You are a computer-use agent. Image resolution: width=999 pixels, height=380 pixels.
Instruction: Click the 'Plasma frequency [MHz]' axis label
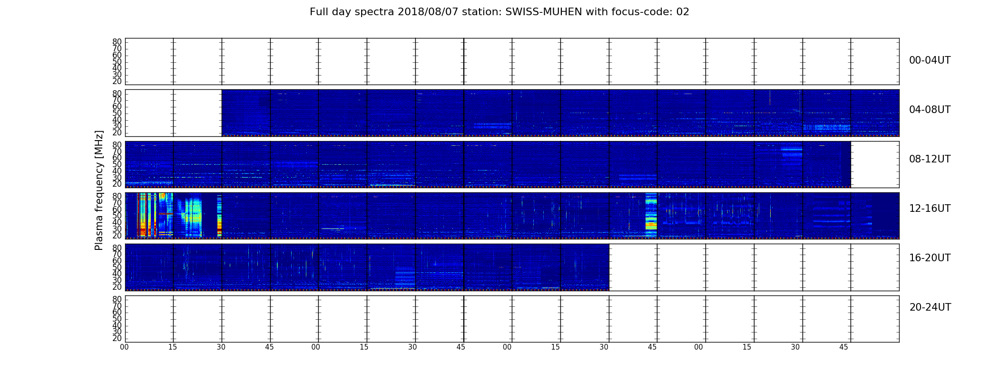99,190
